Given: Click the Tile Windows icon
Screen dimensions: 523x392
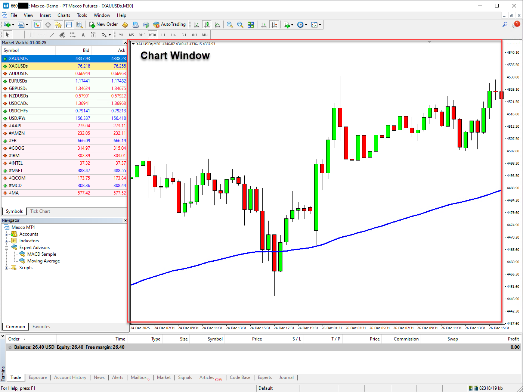Looking at the screenshot, I should [x=251, y=25].
